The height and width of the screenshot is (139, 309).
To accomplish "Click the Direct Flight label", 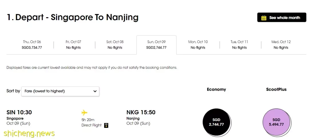I will tap(92, 125).
